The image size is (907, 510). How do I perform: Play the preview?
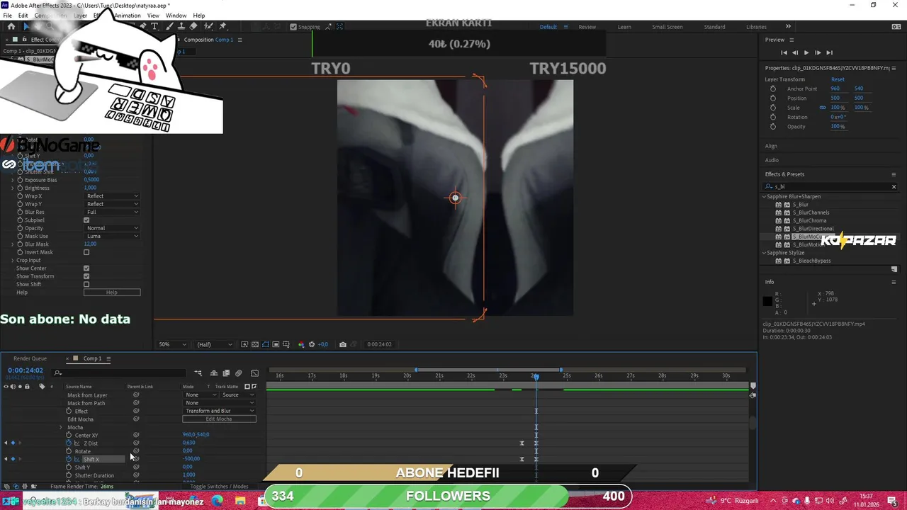coord(806,52)
